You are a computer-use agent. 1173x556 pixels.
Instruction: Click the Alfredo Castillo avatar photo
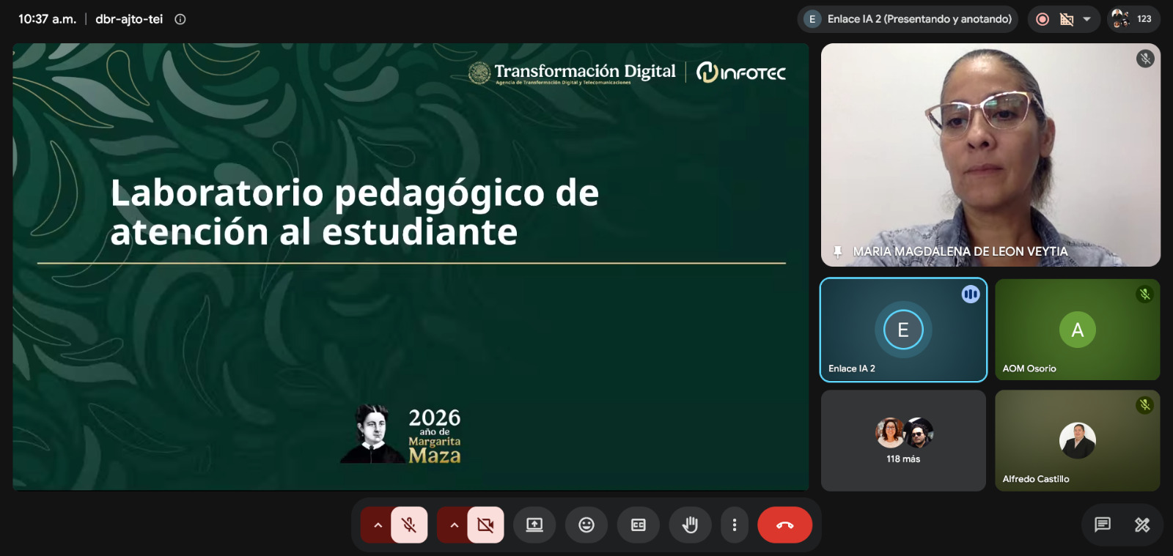(1078, 440)
